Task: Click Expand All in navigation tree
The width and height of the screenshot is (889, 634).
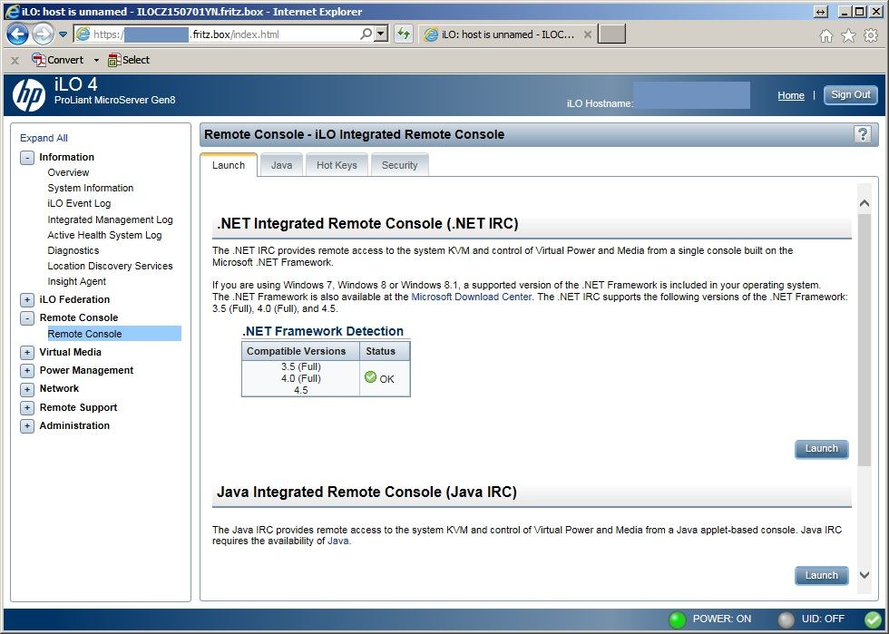Action: [44, 138]
